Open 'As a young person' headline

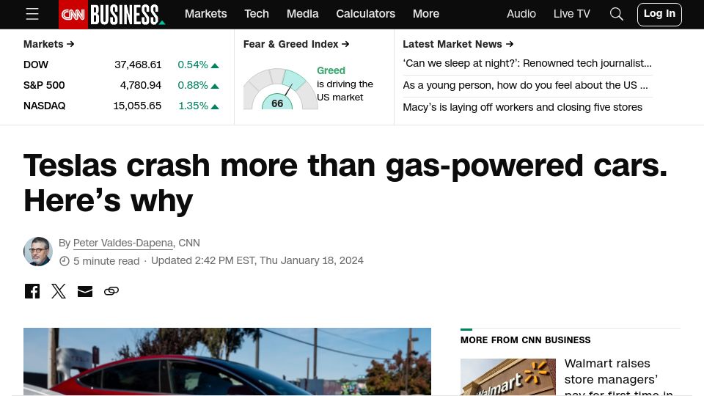pyautogui.click(x=525, y=85)
